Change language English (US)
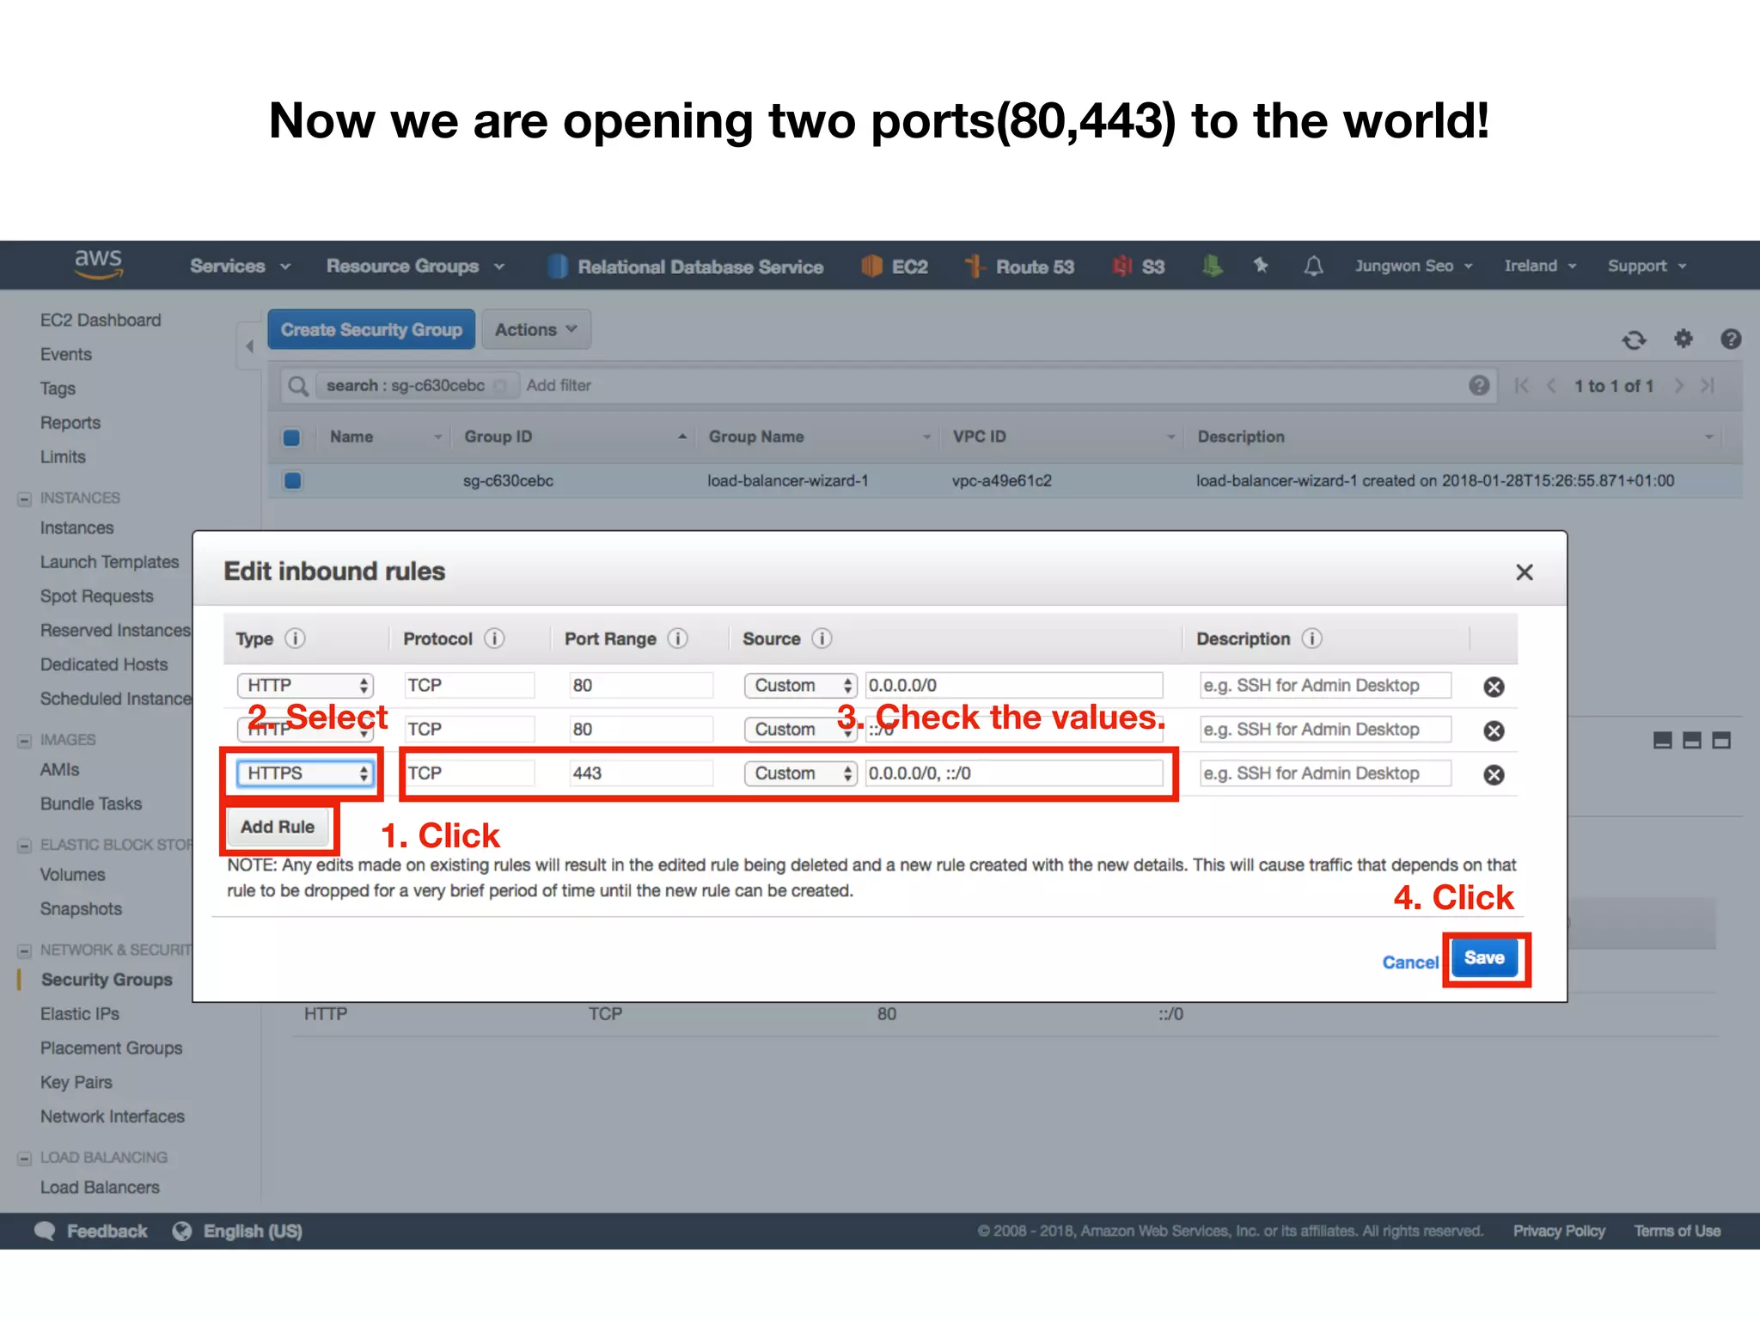Viewport: 1760px width, 1320px height. [238, 1231]
